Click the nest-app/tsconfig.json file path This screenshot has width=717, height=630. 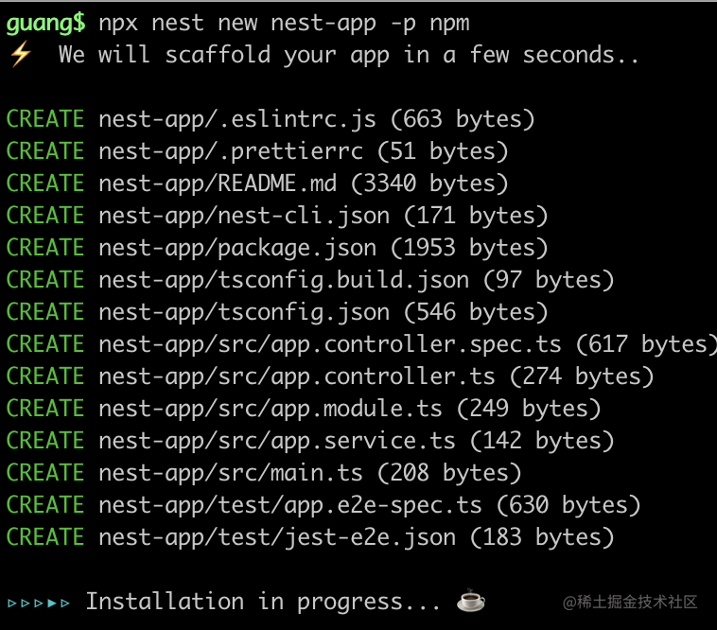pyautogui.click(x=244, y=312)
